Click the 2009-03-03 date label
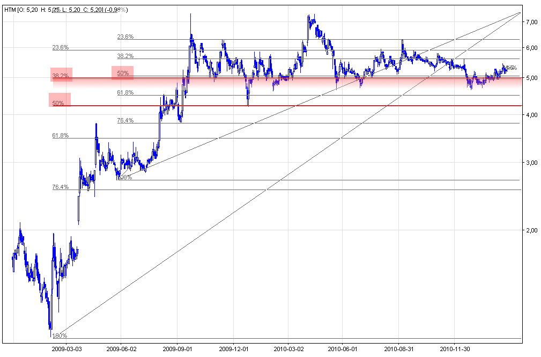 tap(66, 348)
